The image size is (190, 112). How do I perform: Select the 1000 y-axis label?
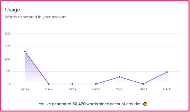8,59
